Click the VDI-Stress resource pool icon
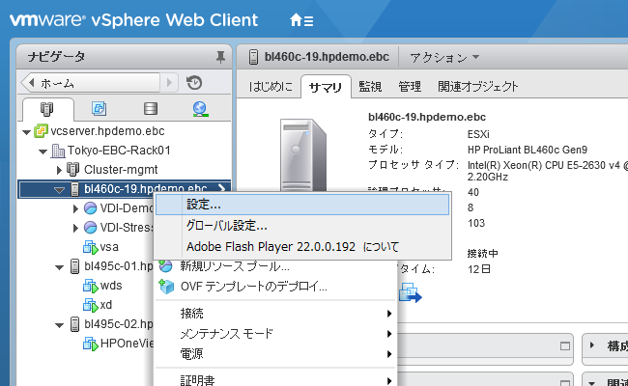This screenshot has height=386, width=628. [x=90, y=227]
